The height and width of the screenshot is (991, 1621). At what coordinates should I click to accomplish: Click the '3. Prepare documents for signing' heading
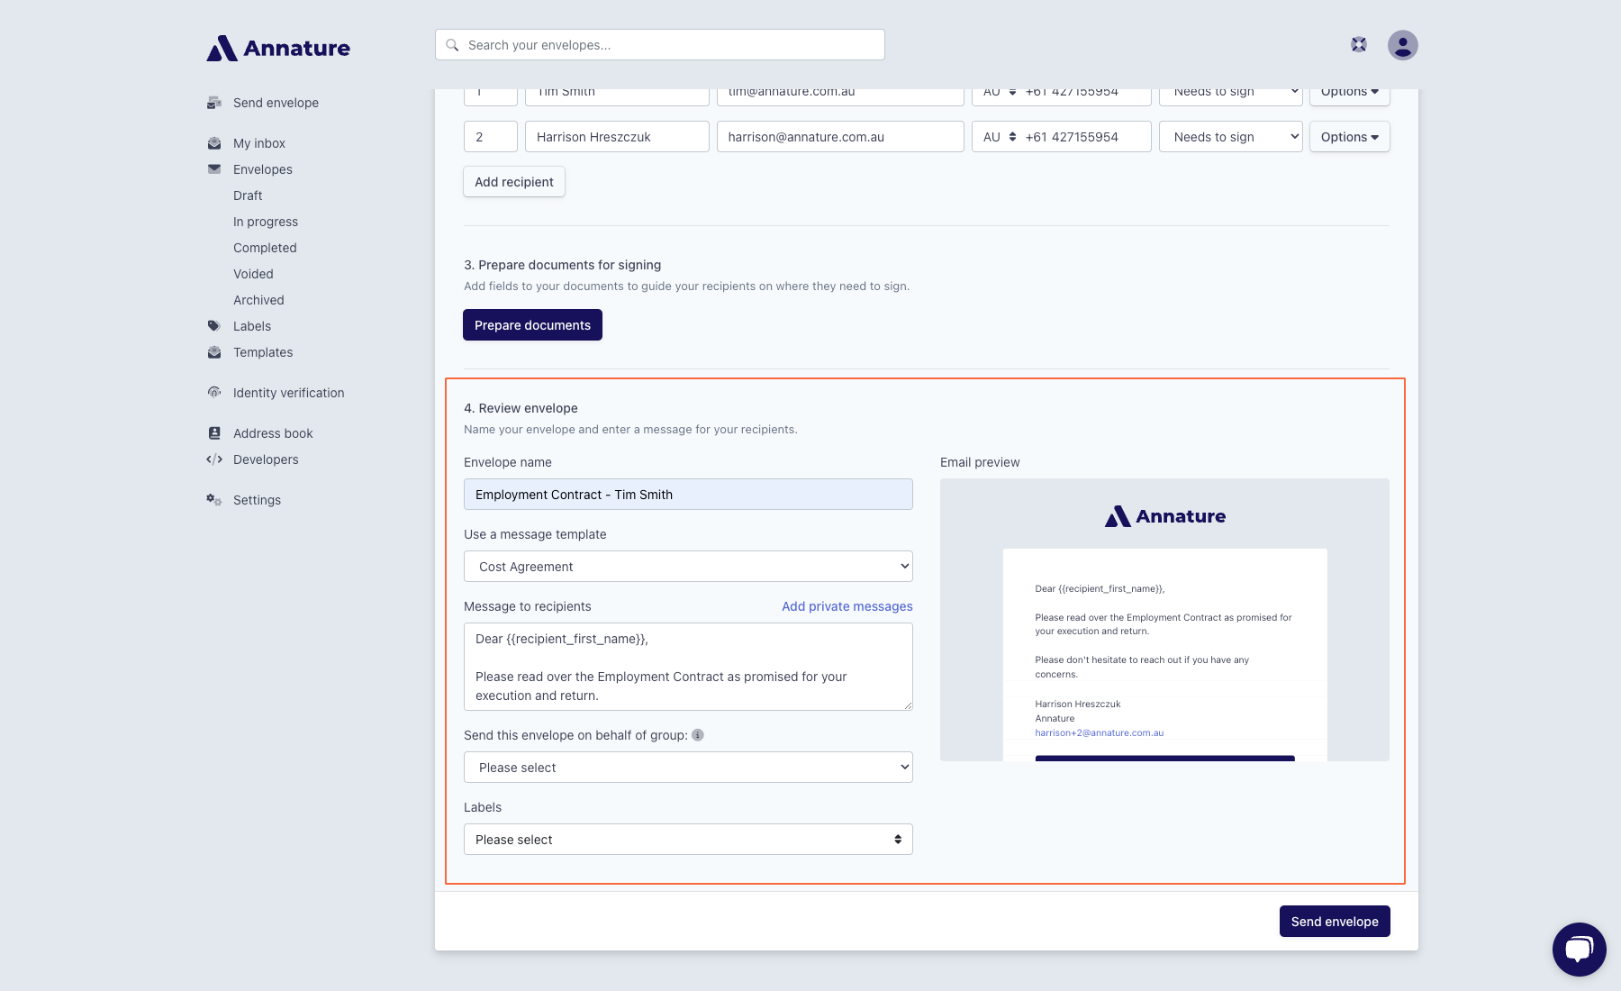562,265
